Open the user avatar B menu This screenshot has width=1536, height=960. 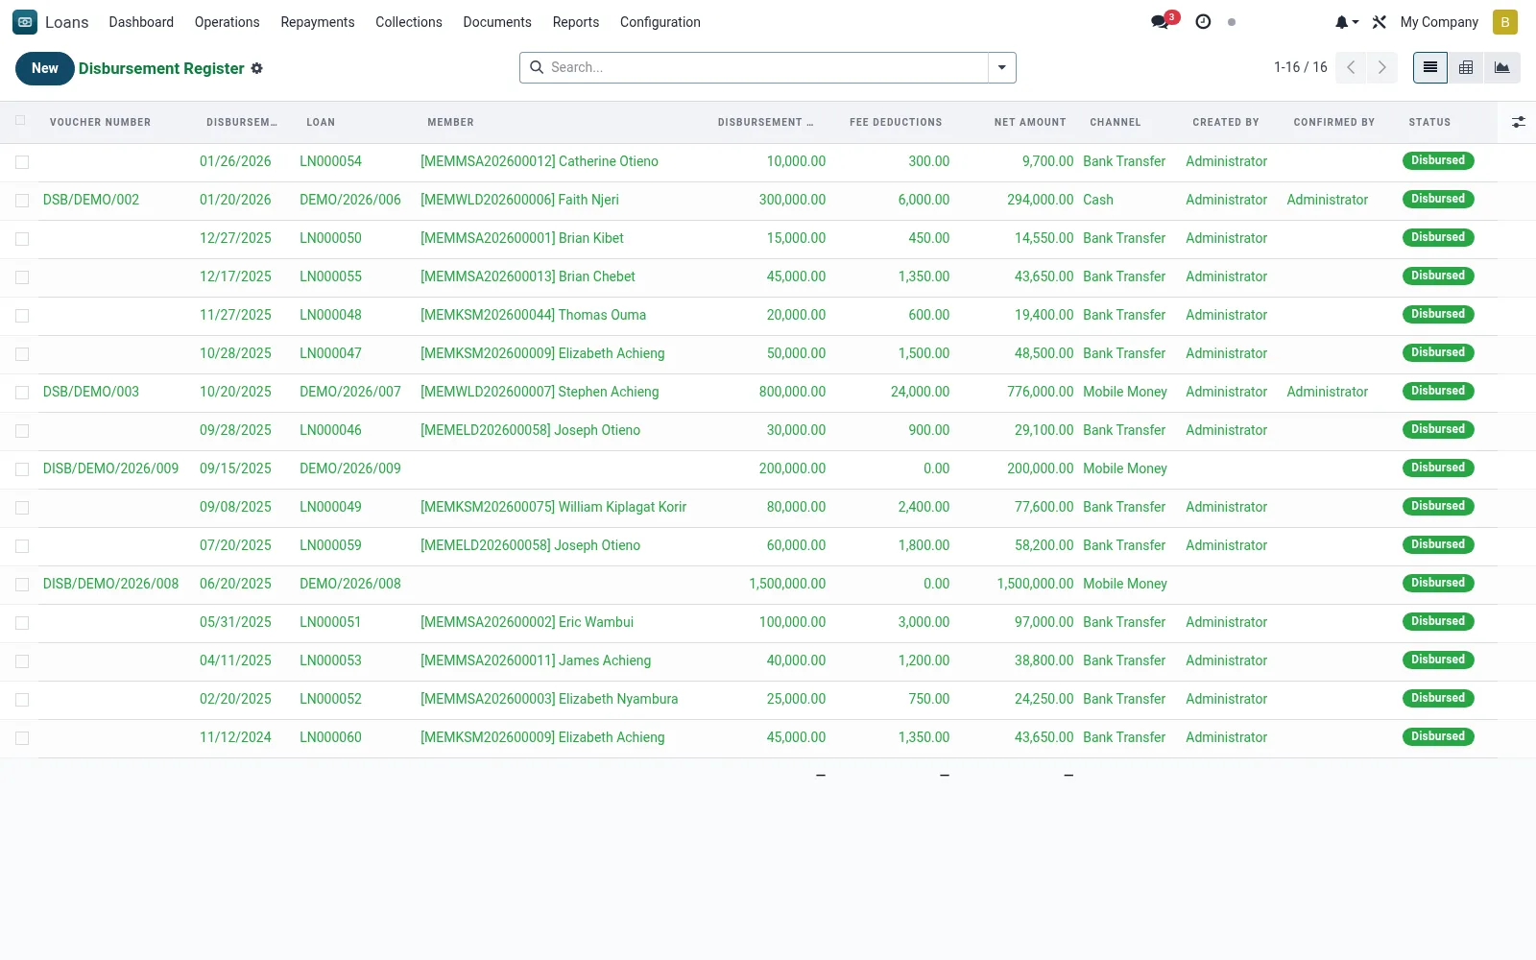click(x=1504, y=22)
